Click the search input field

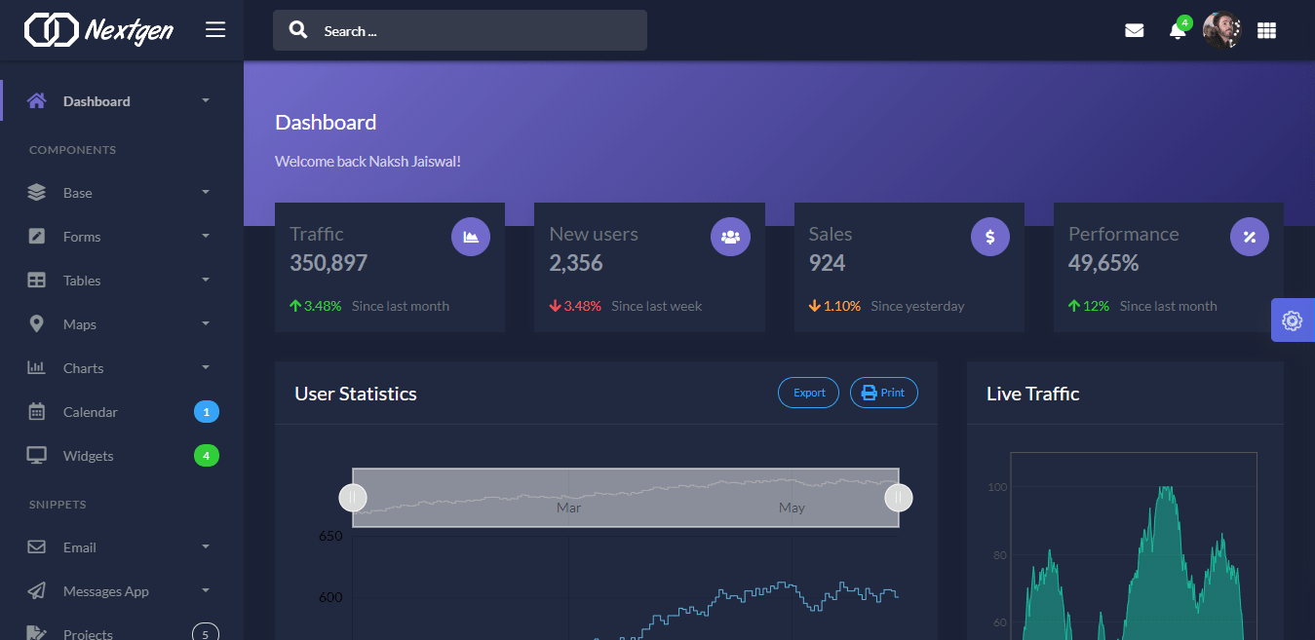point(459,30)
